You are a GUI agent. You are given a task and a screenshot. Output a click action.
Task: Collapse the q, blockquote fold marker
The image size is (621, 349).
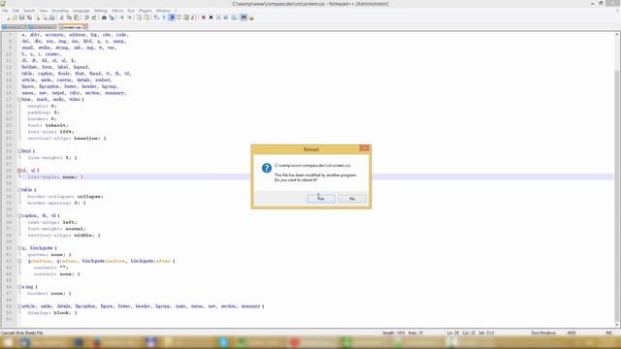19,248
